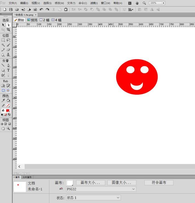Image resolution: width=195 pixels, height=203 pixels.
Task: Switch to the 元件属性 tab
Action: coord(27,177)
